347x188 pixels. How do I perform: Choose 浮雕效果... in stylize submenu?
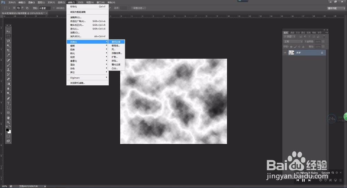(x=116, y=53)
